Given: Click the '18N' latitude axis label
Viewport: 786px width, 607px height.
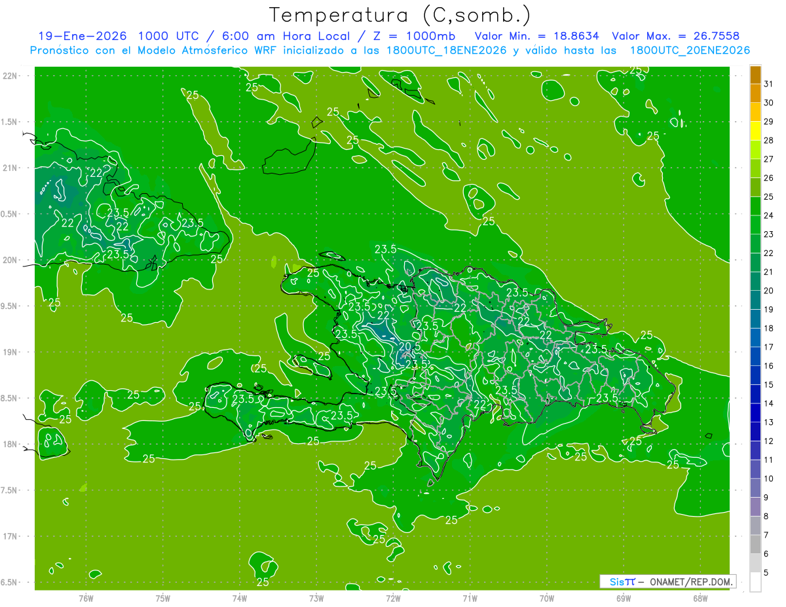Looking at the screenshot, I should [10, 444].
